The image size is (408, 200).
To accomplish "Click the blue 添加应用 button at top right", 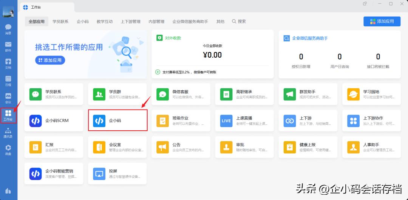I will tap(382, 21).
